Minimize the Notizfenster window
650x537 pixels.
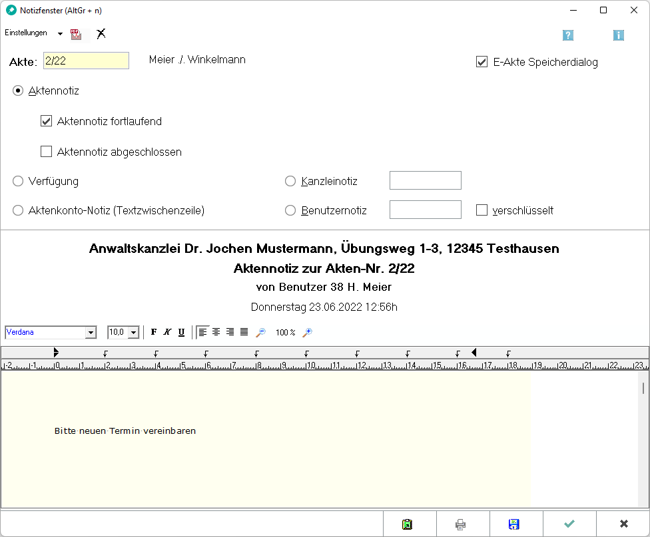click(x=573, y=11)
